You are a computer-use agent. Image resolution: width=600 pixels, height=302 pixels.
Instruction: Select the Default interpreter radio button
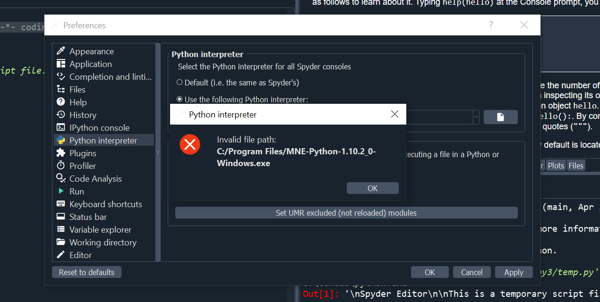pos(180,83)
